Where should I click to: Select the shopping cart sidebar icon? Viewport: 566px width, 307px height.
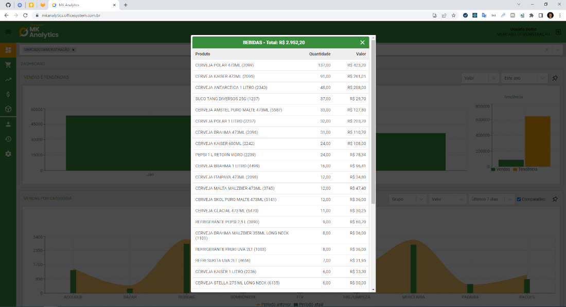point(7,64)
